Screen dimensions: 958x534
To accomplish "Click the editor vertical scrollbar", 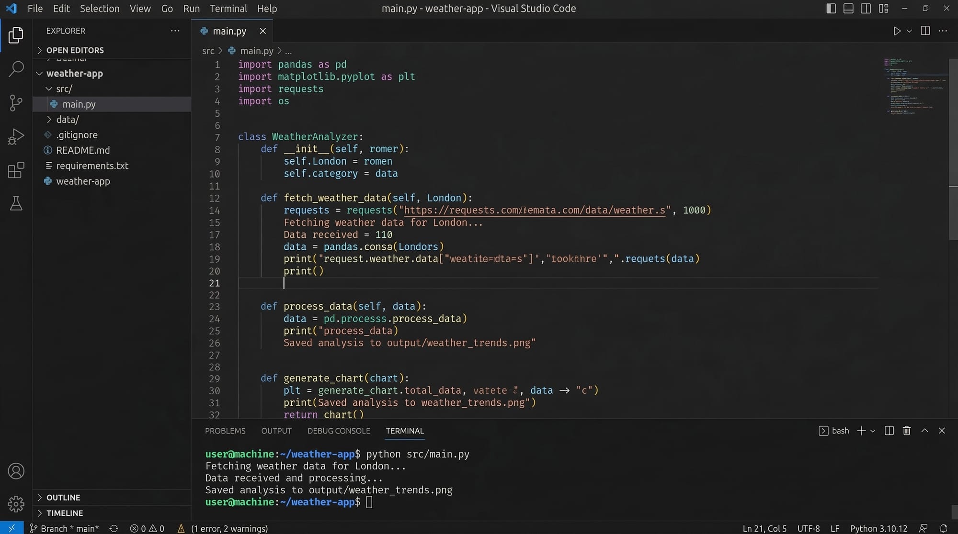I will pos(953,148).
